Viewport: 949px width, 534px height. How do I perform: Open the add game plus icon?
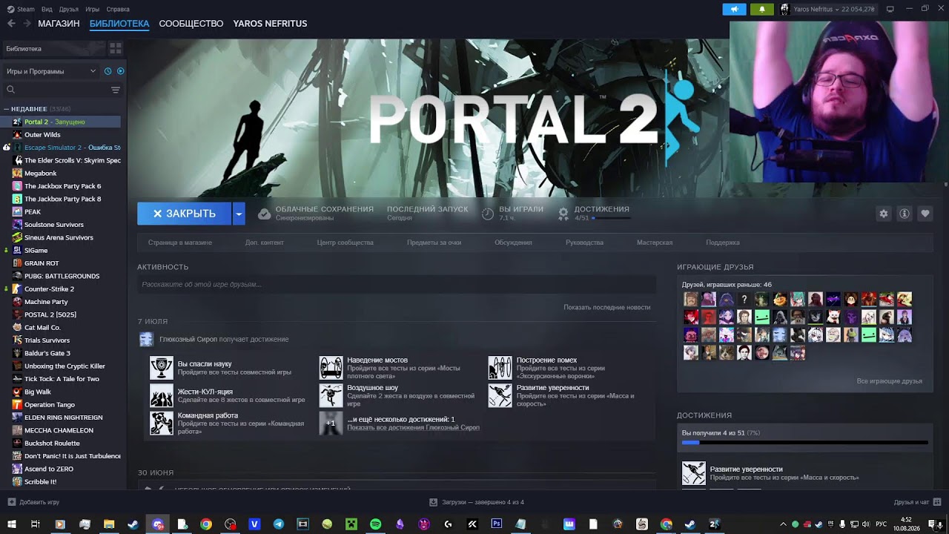coord(11,502)
